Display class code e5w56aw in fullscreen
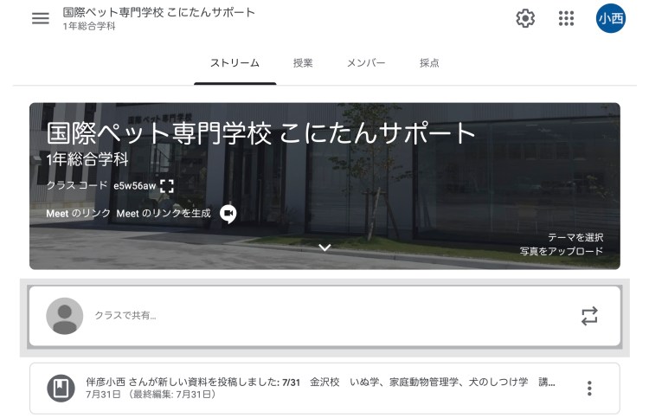Screen dimensions: 649x418 (x=167, y=185)
